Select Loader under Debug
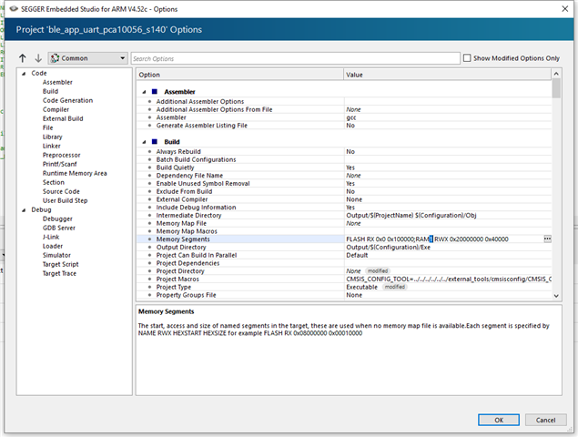This screenshot has width=578, height=437. pyautogui.click(x=53, y=246)
